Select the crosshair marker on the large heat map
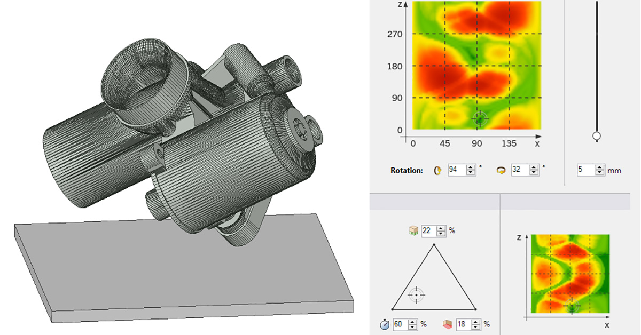This screenshot has height=335, width=641. tap(479, 119)
